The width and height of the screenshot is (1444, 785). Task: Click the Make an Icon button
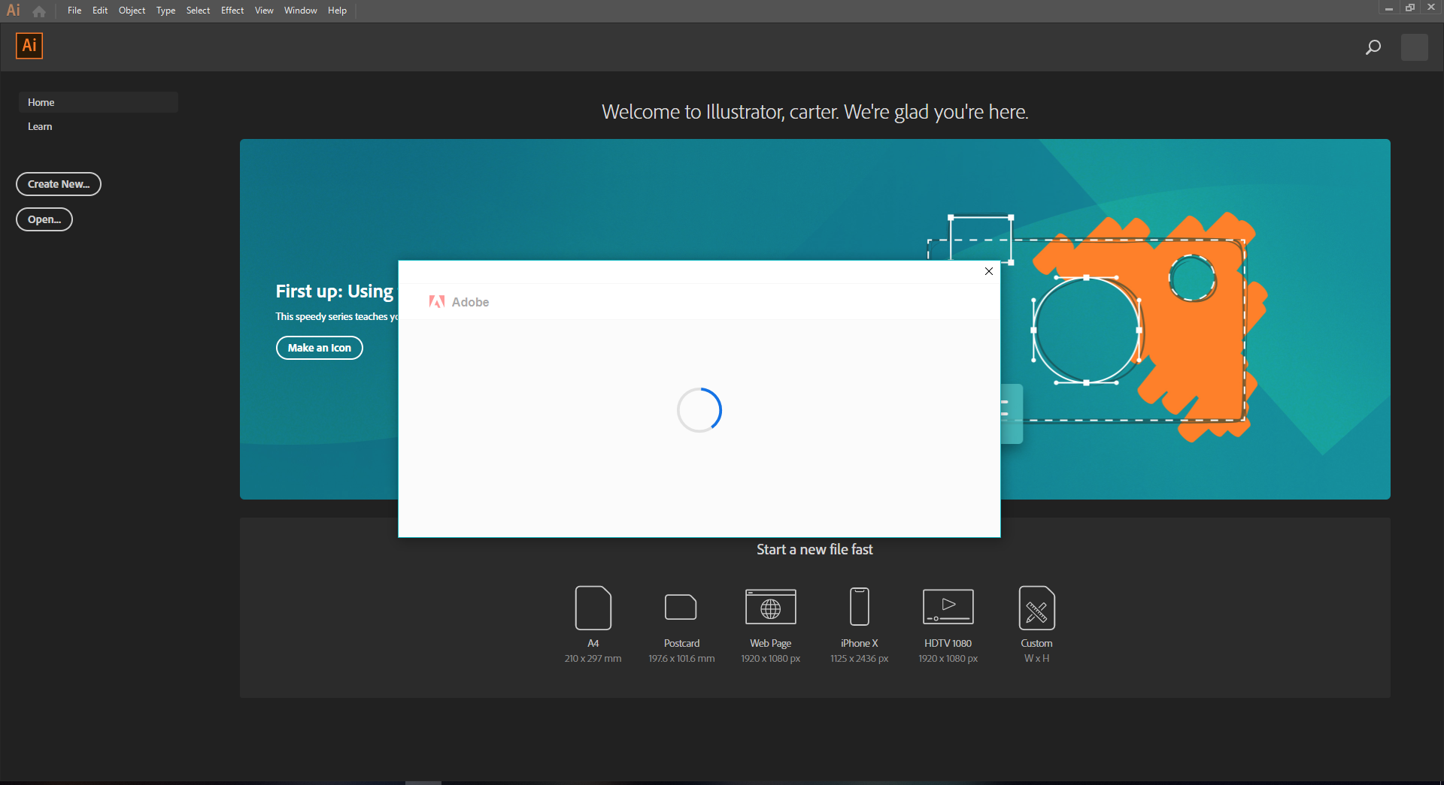tap(320, 348)
